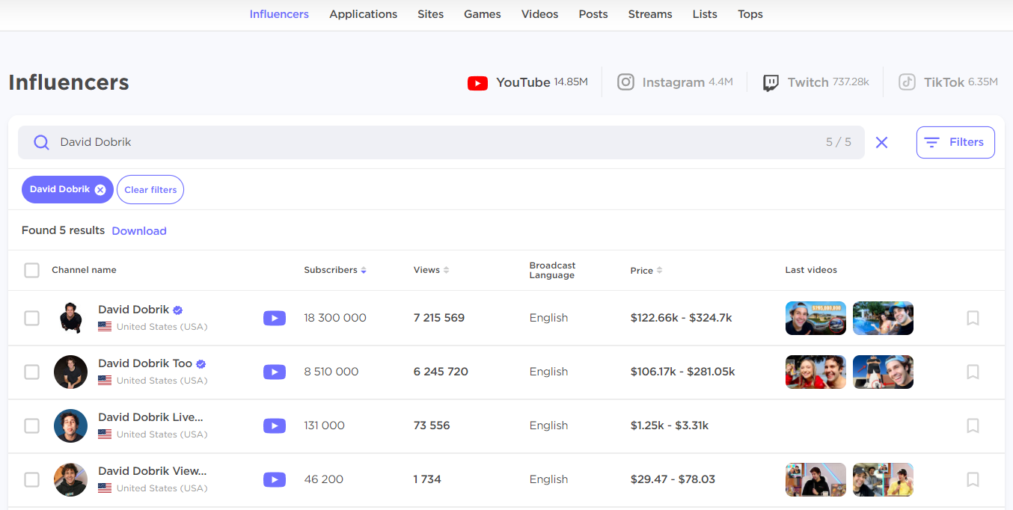
Task: Click YouTube play icon for David Dobrik Too
Action: (x=275, y=372)
